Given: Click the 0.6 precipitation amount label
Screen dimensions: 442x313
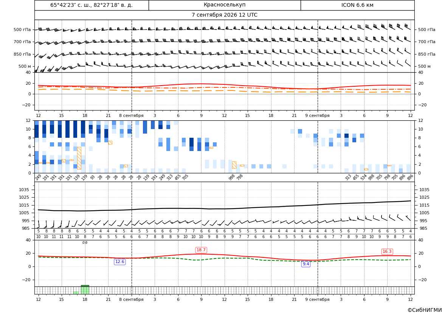Looking at the screenshot, I should click(x=85, y=243).
